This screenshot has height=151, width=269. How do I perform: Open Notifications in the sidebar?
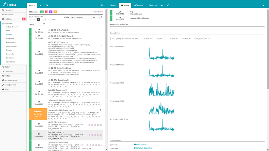10,62
